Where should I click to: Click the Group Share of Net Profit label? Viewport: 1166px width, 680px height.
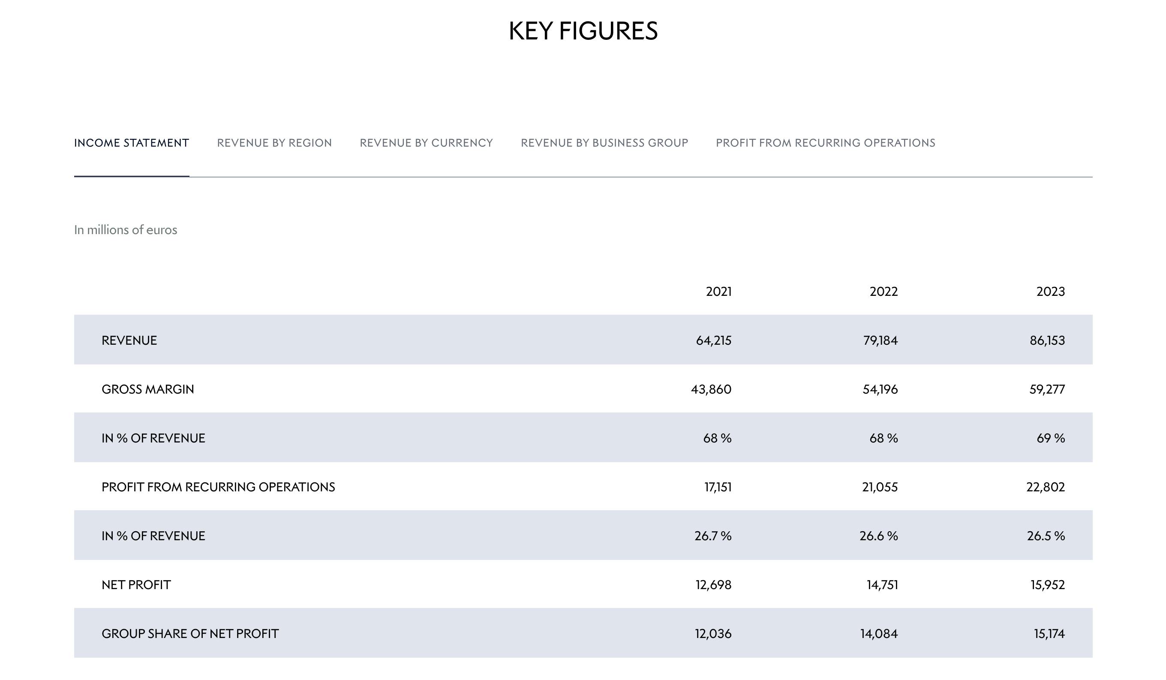[190, 633]
